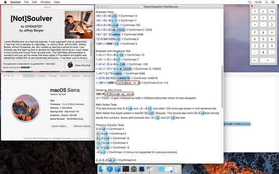Viewport: 279px width, 174px height.
Task: Tap the 4 key on the keypad
Action: pyautogui.click(x=255, y=39)
